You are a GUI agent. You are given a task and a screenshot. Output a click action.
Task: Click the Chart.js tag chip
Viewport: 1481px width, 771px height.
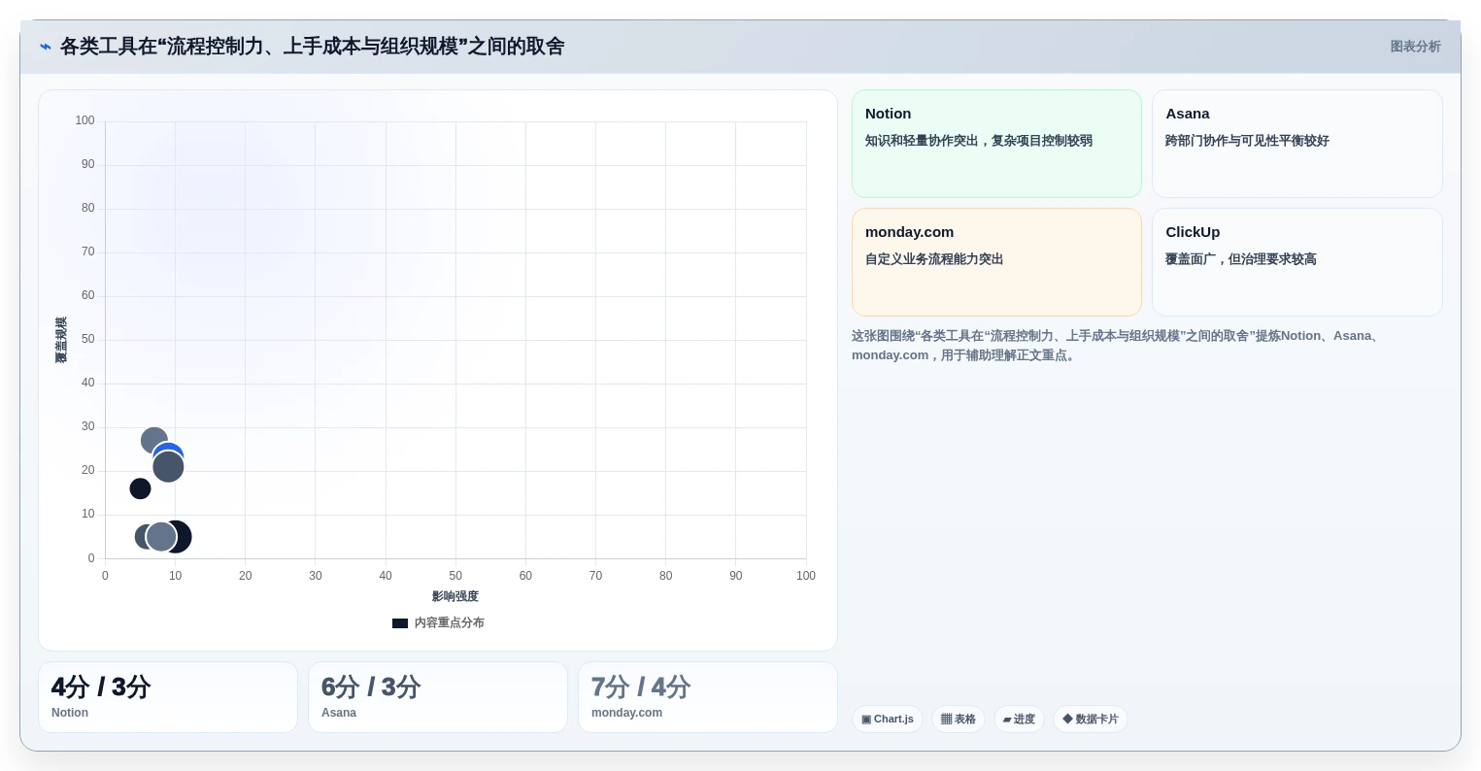(888, 720)
